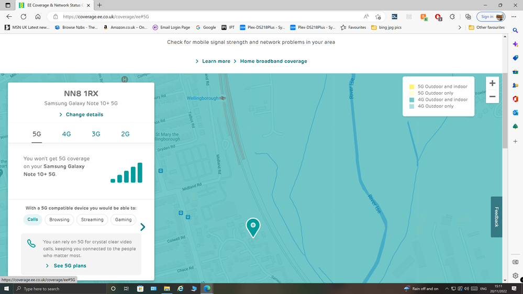Open a new browser tab

coord(99,5)
